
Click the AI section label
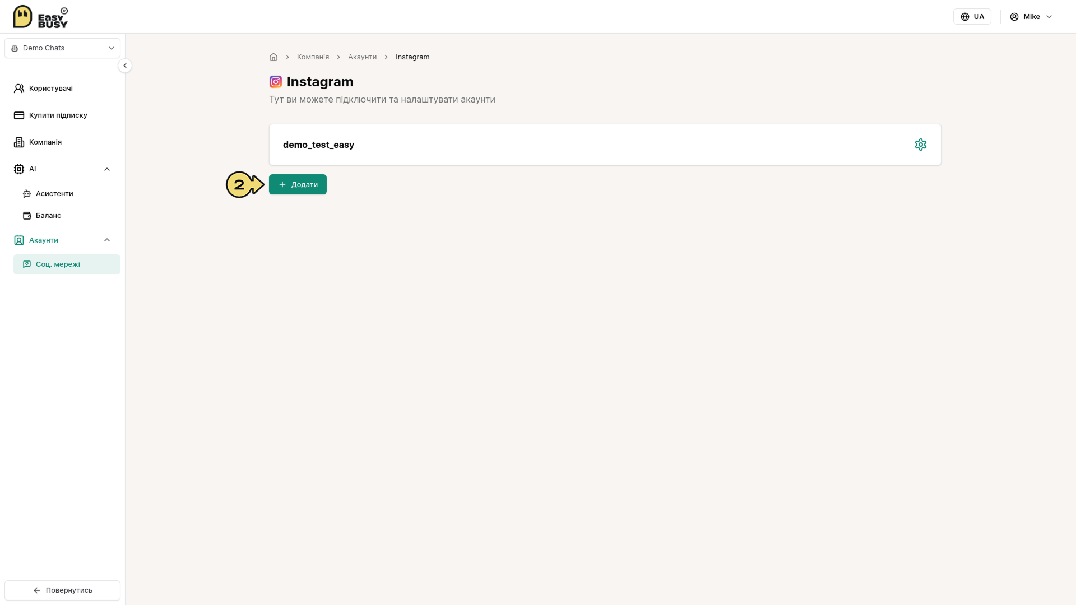click(33, 169)
